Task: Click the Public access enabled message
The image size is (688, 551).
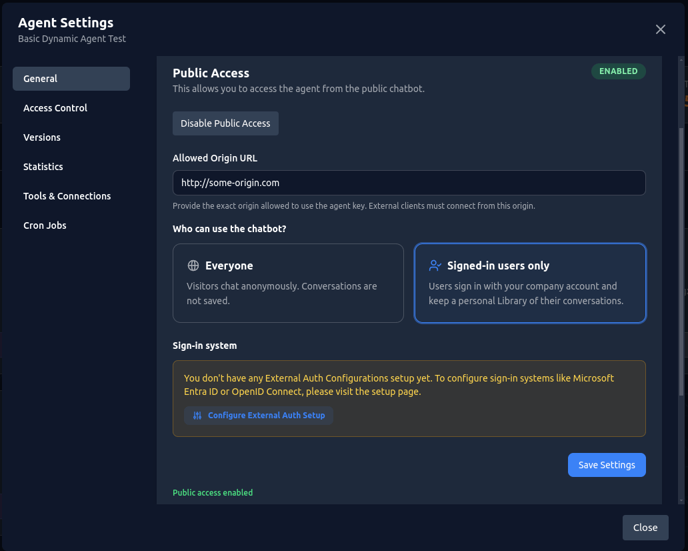Action: (x=213, y=492)
